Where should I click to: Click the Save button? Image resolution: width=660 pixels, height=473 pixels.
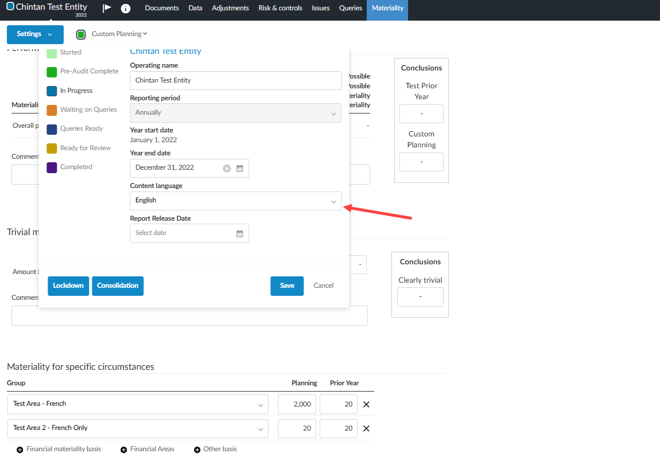pos(287,286)
